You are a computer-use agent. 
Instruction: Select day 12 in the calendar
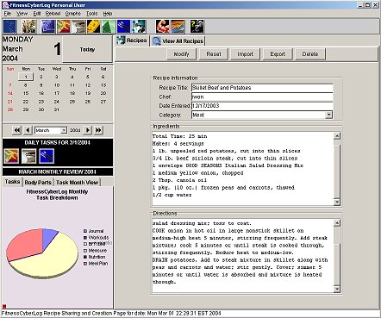pyautogui.click(x=88, y=85)
